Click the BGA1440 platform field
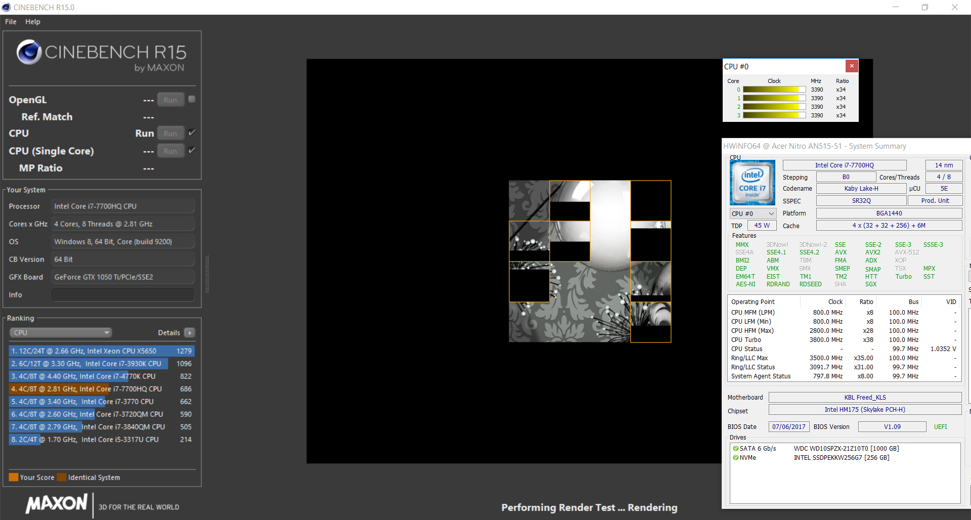971x520 pixels. (889, 213)
